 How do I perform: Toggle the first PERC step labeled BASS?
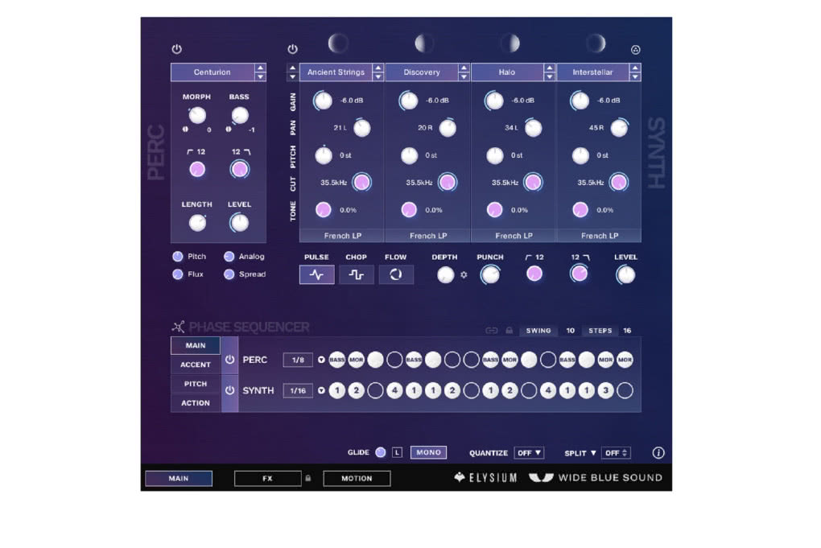coord(337,360)
